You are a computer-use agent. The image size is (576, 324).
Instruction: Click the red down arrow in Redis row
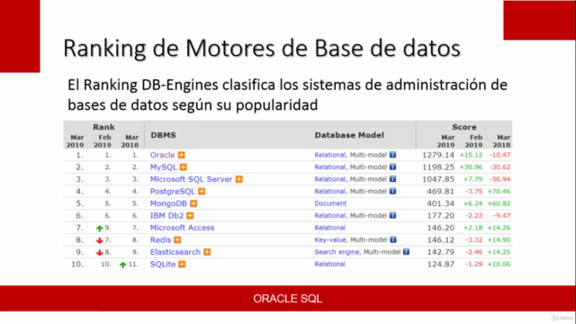(x=99, y=240)
